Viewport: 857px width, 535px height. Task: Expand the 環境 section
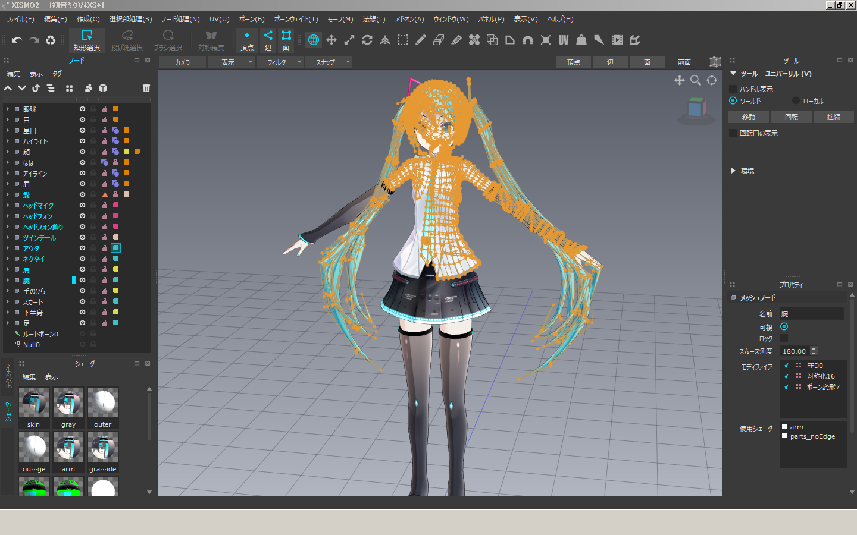coord(733,171)
